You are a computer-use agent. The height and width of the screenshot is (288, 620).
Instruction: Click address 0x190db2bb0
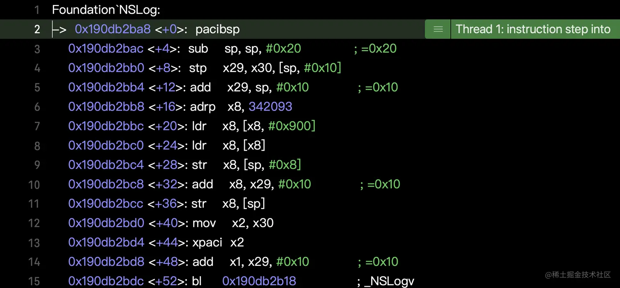click(106, 68)
